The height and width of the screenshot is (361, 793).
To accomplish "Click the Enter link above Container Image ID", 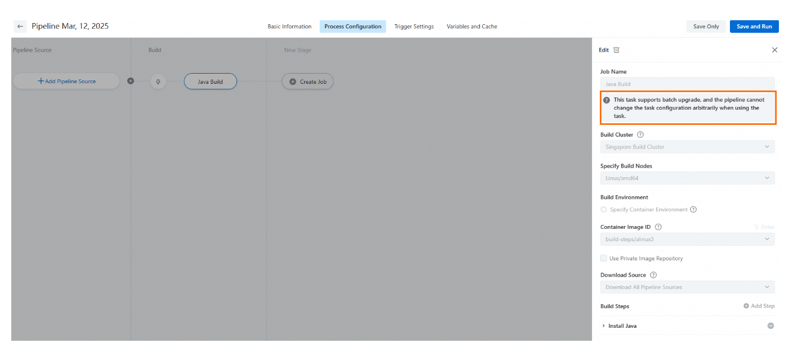I will point(764,227).
